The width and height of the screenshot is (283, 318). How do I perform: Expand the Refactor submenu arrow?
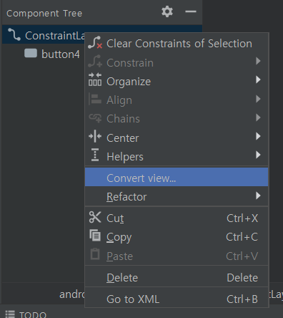pyautogui.click(x=258, y=196)
